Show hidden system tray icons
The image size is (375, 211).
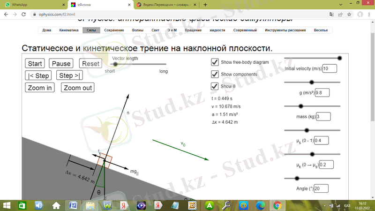pyautogui.click(x=324, y=206)
